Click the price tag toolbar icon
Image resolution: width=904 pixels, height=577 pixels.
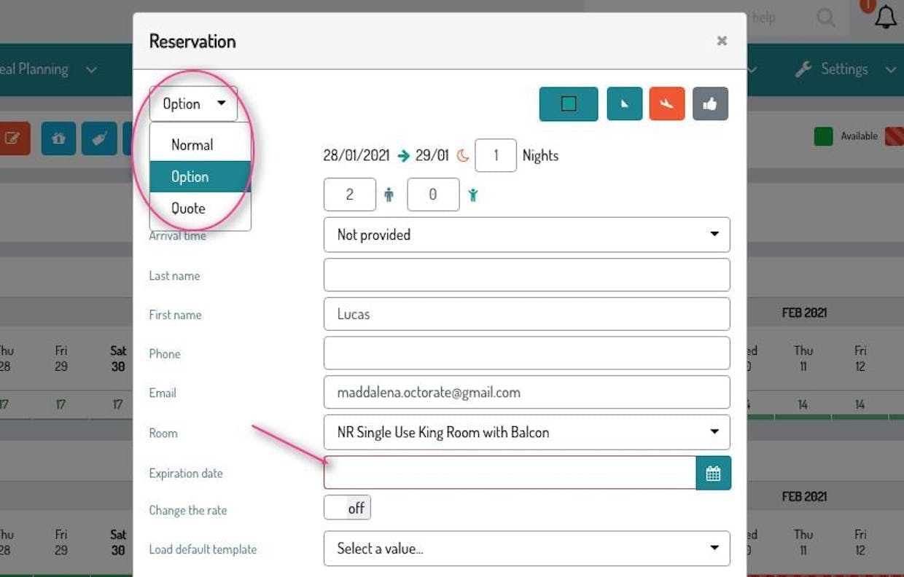tap(99, 138)
